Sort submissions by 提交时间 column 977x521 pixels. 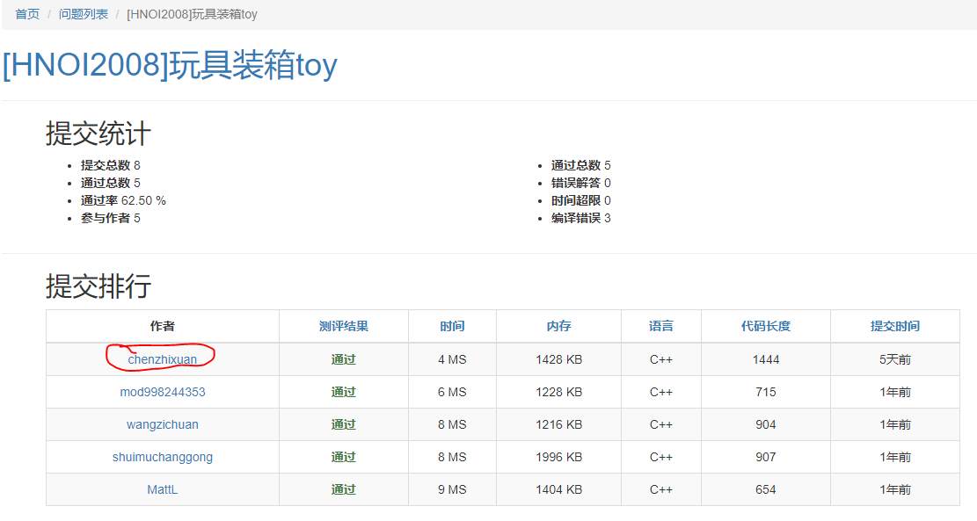pos(895,326)
